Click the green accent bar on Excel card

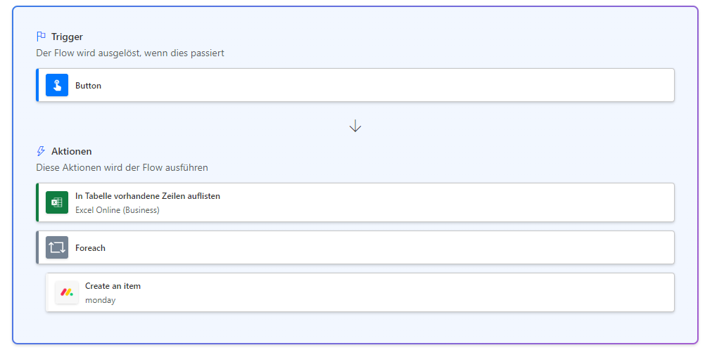point(37,202)
